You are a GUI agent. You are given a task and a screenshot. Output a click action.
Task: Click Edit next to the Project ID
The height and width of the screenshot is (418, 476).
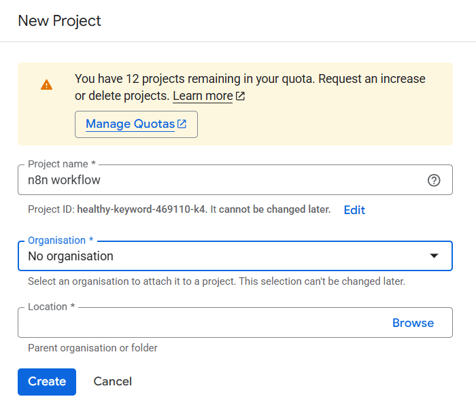354,210
